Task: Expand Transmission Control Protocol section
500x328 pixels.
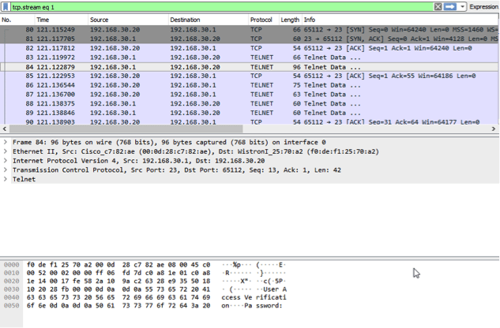Action: point(6,170)
